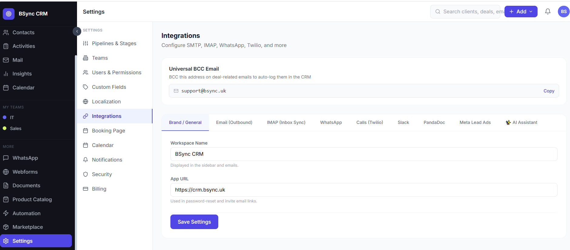The height and width of the screenshot is (250, 570).
Task: Open Contacts from the sidebar icon
Action: click(x=6, y=32)
